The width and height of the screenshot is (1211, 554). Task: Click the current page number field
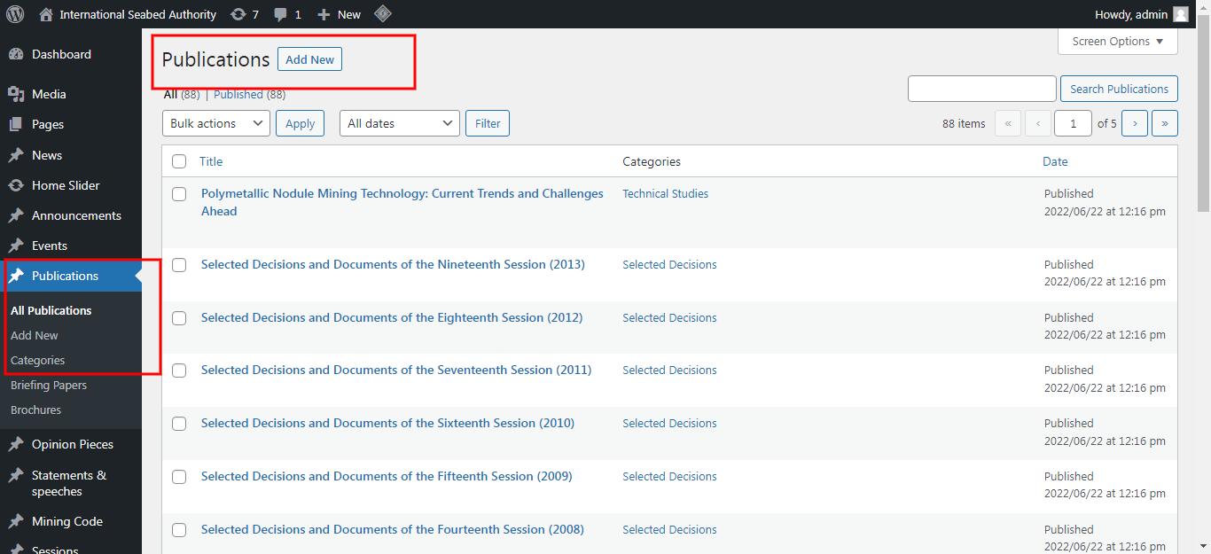coord(1074,123)
